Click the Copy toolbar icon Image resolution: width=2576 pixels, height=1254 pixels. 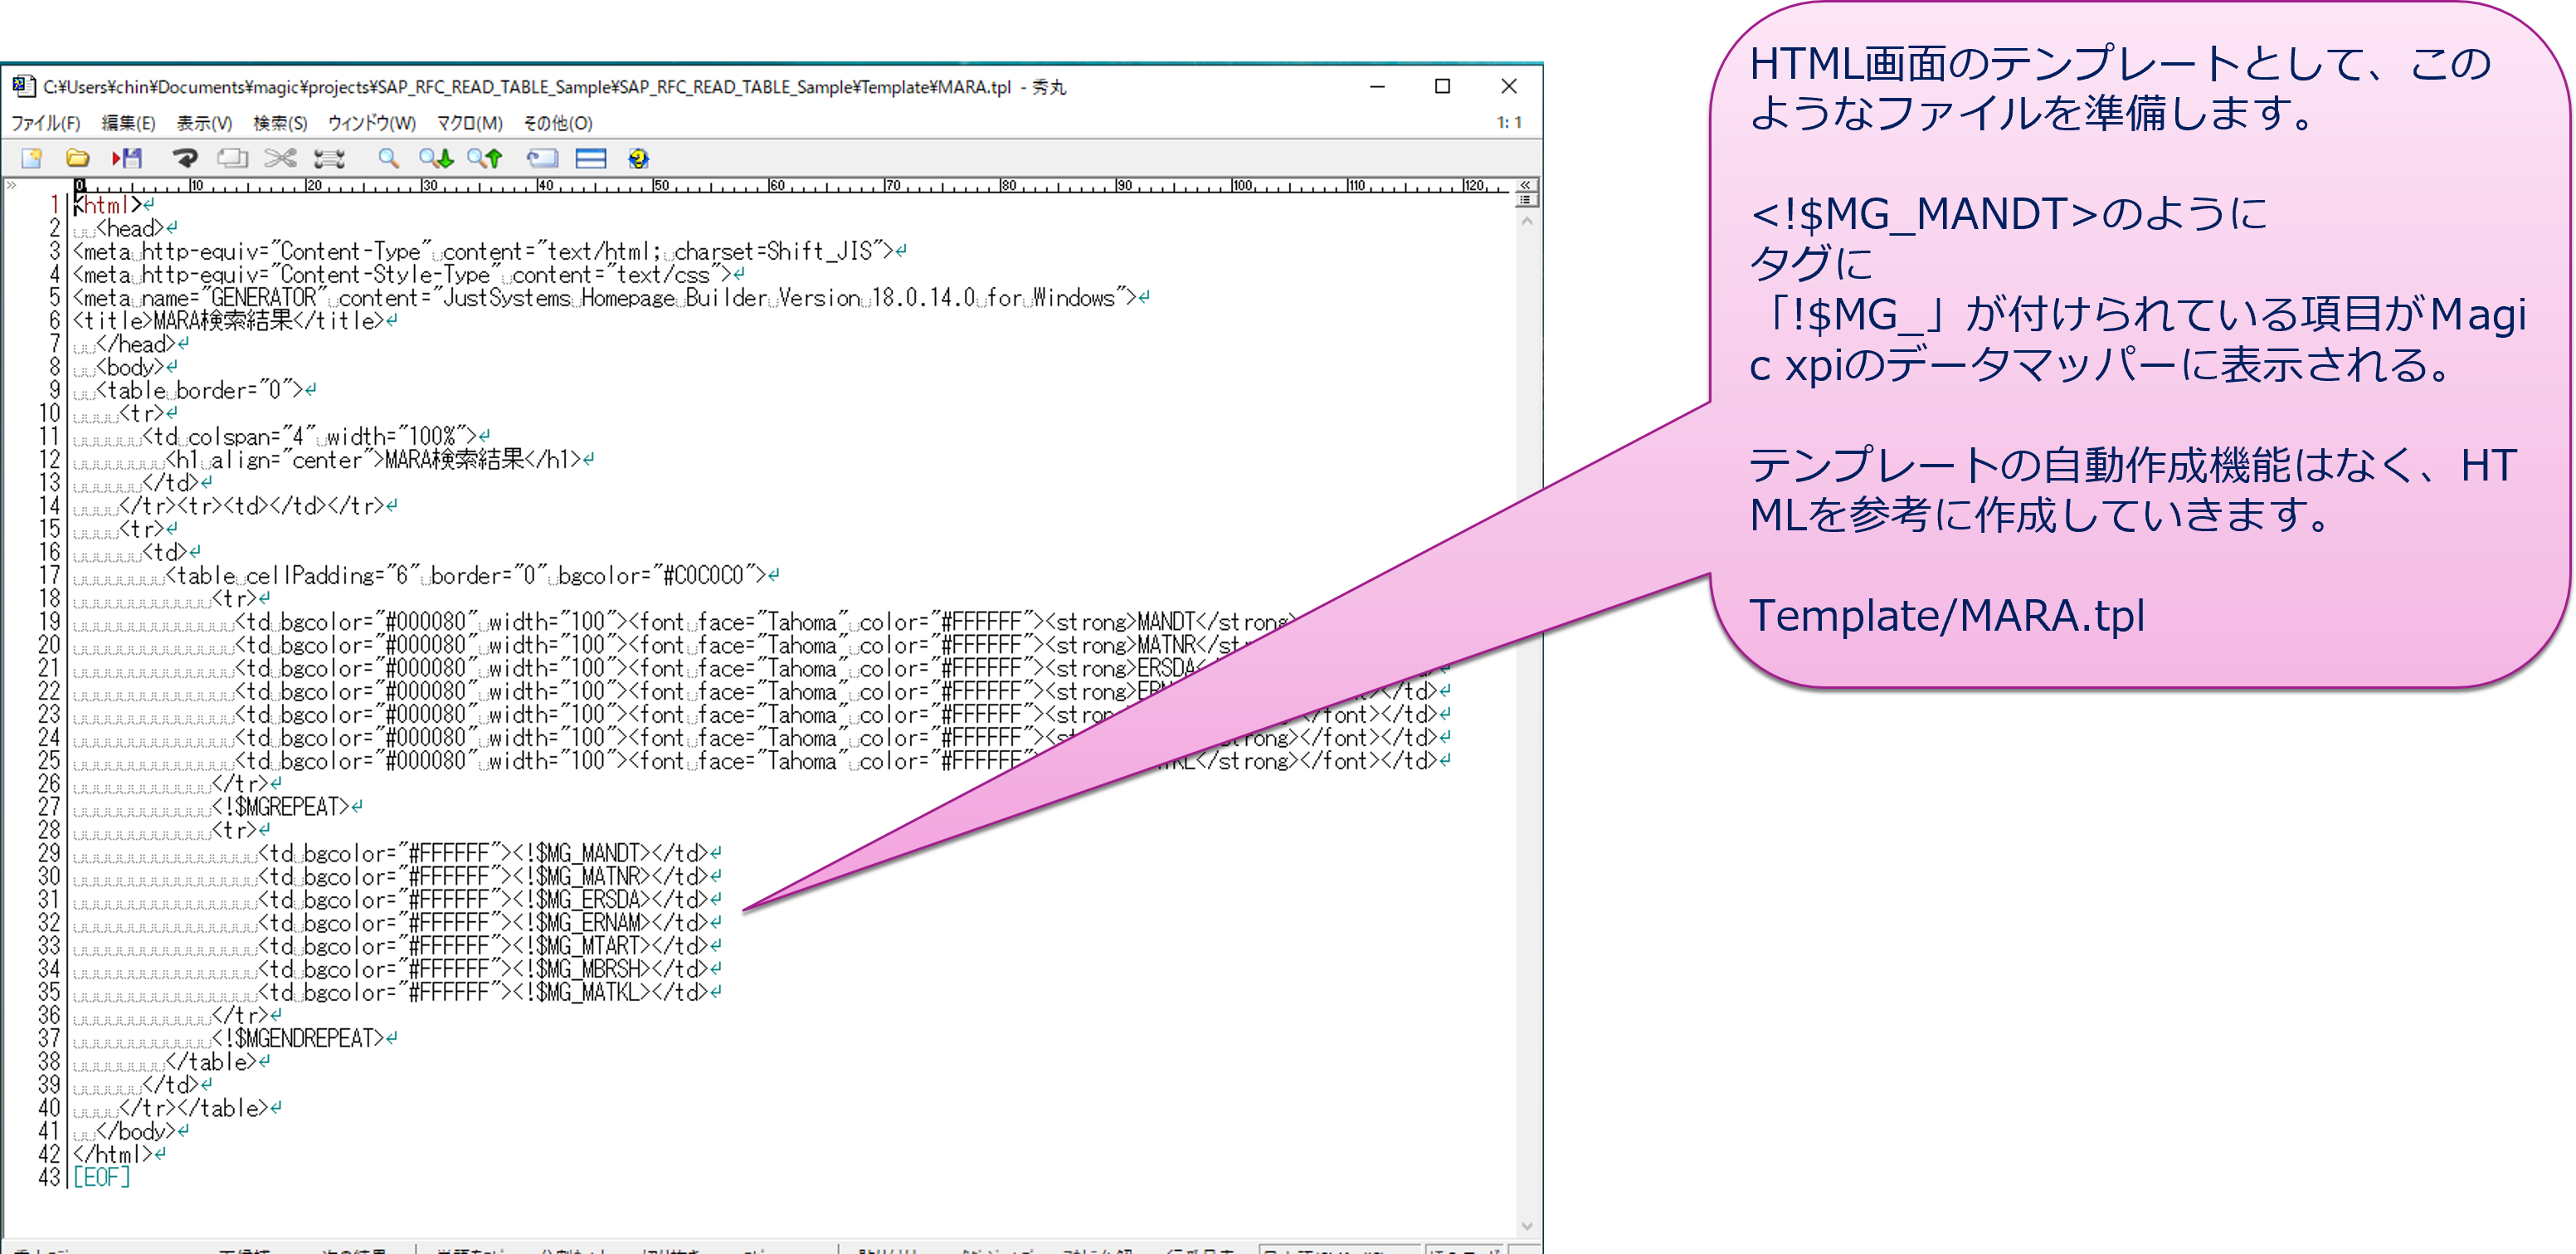232,158
